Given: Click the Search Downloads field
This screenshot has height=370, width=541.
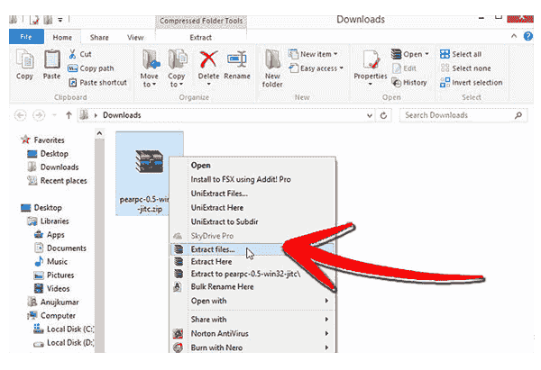Looking at the screenshot, I should pos(463,115).
